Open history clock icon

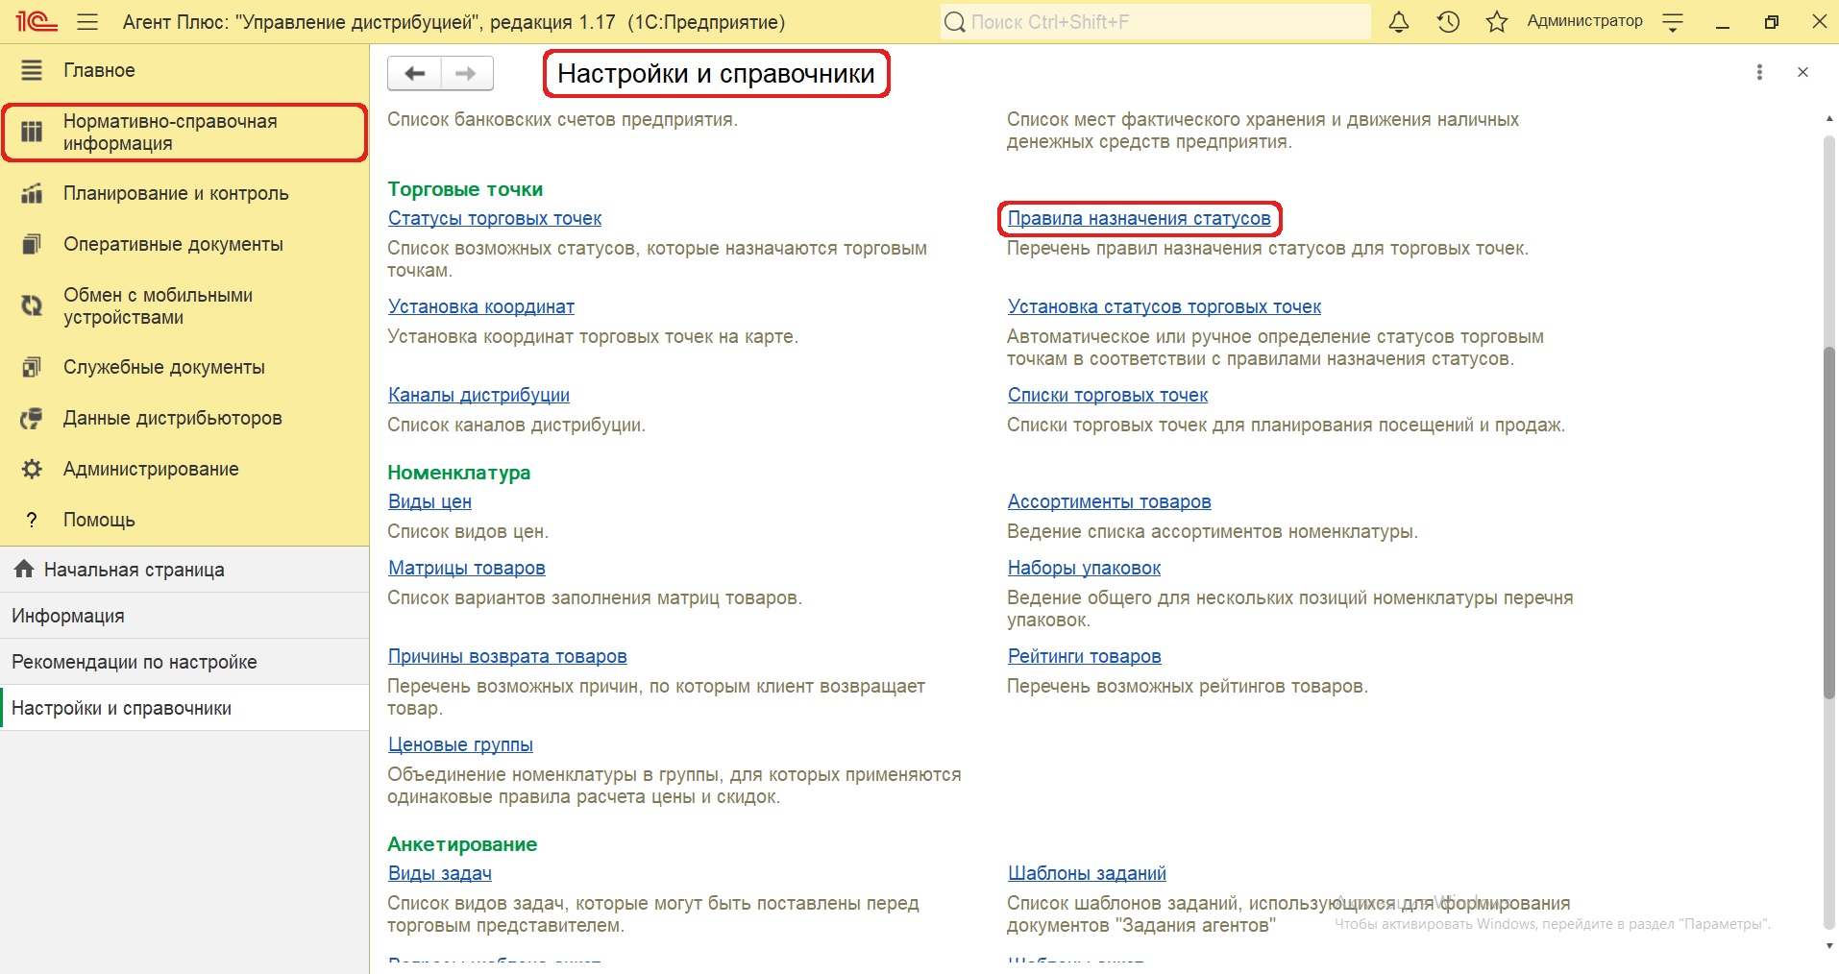click(x=1448, y=21)
